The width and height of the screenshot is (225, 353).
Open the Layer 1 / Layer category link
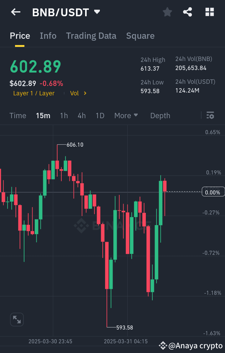pyautogui.click(x=34, y=93)
